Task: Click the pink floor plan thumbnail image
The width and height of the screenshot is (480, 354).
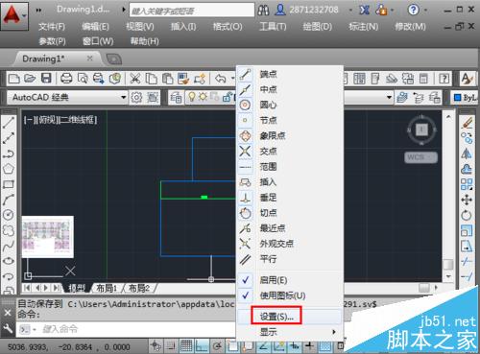Action: click(48, 237)
